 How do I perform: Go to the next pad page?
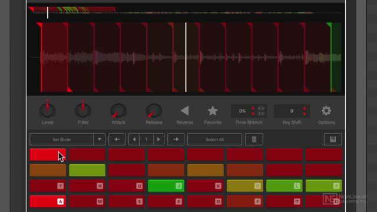[158, 140]
